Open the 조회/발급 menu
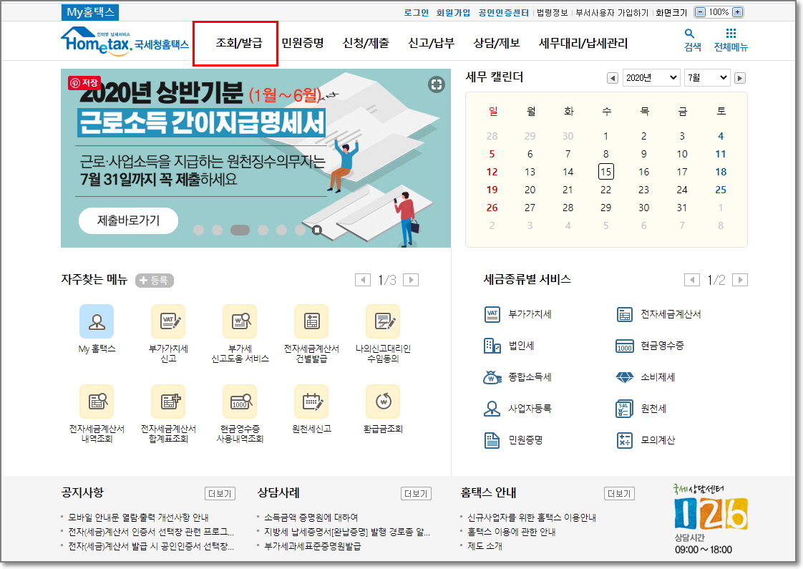 tap(238, 43)
